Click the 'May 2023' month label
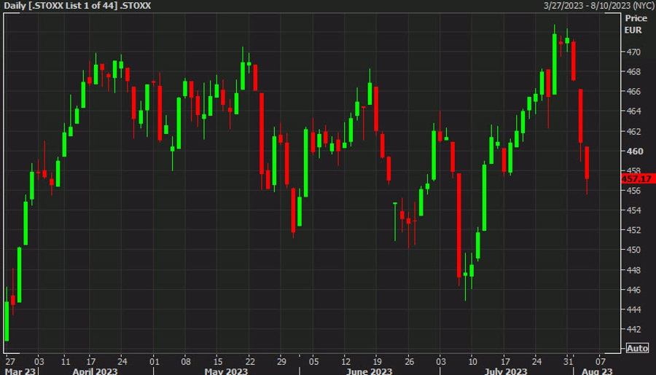 click(226, 371)
